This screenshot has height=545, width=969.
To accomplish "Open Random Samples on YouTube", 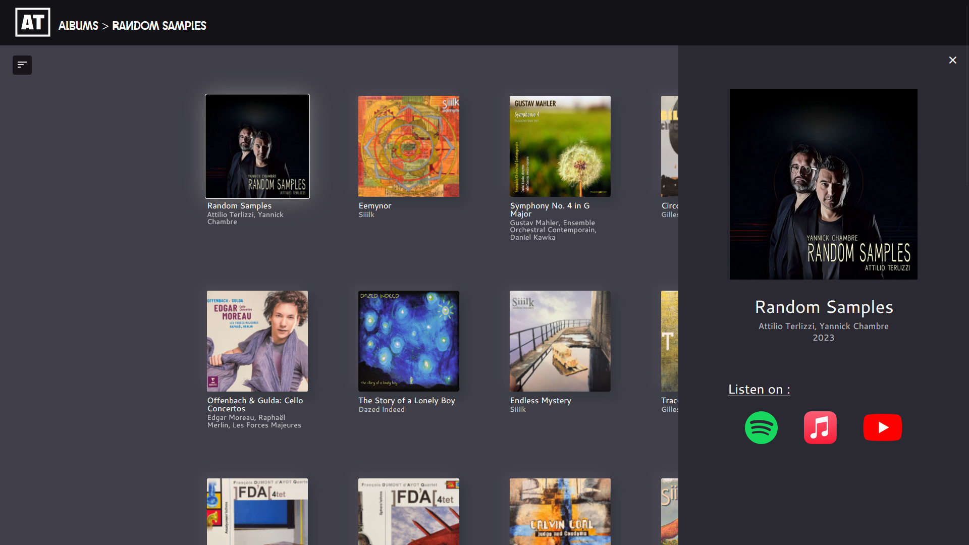I will 882,427.
